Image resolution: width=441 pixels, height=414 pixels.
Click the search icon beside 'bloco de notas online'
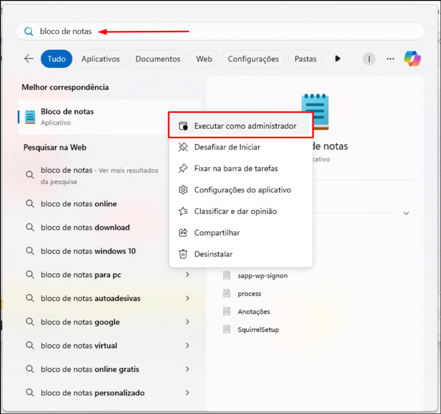(30, 203)
